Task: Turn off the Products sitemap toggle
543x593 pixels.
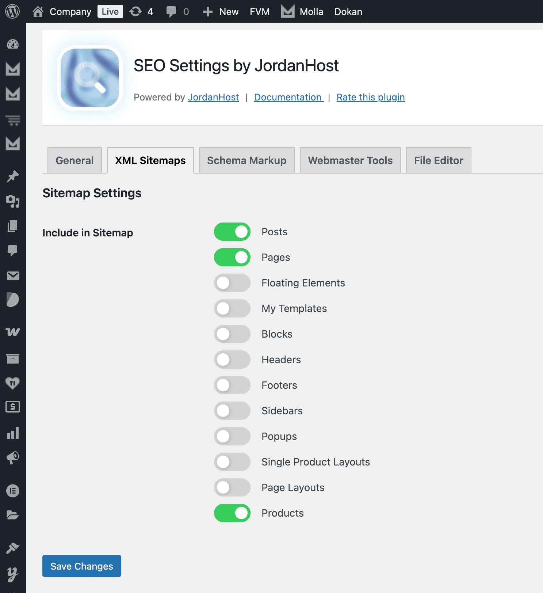Action: [x=232, y=513]
